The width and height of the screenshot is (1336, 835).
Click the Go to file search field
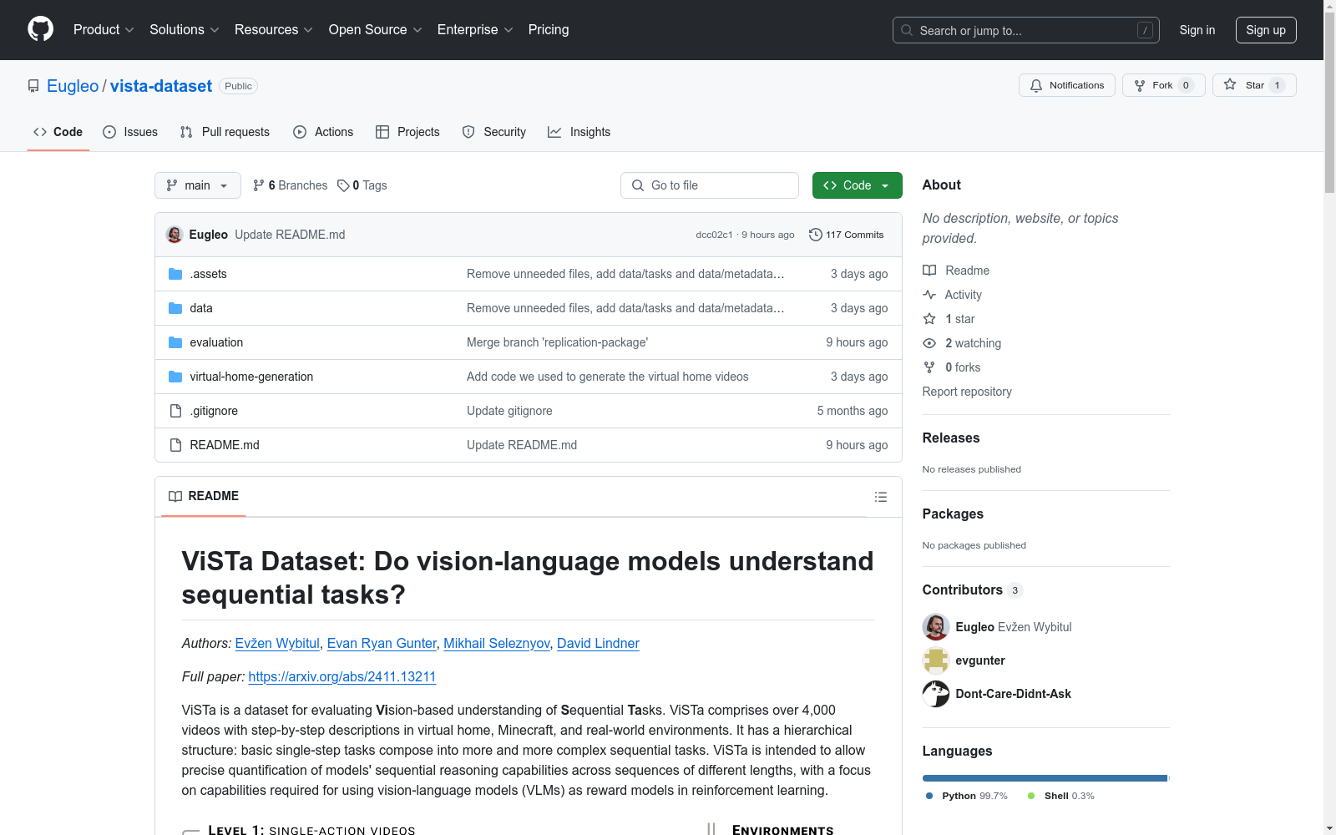pyautogui.click(x=710, y=185)
